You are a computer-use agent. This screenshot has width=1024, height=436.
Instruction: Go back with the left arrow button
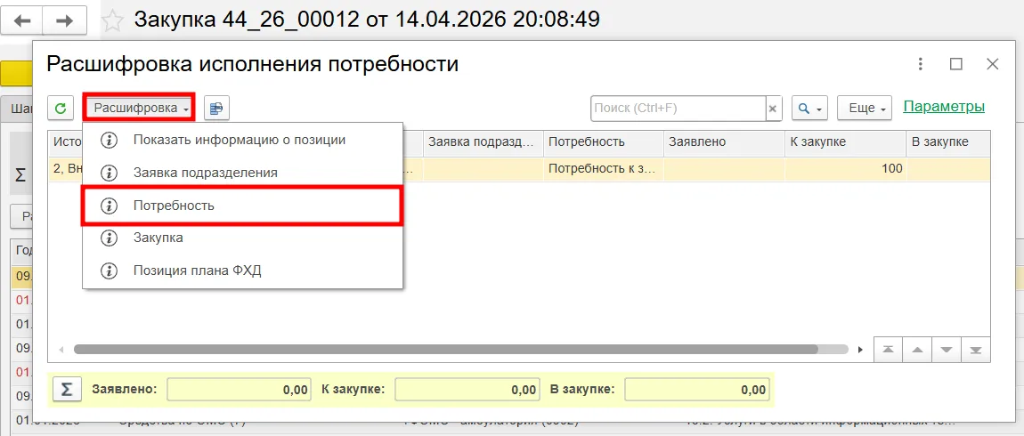tap(23, 20)
